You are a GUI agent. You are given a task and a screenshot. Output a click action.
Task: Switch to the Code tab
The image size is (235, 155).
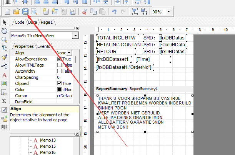19,23
